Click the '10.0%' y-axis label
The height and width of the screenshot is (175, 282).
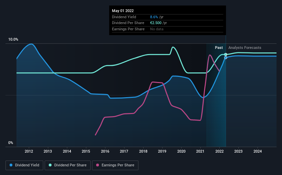(x=13, y=40)
